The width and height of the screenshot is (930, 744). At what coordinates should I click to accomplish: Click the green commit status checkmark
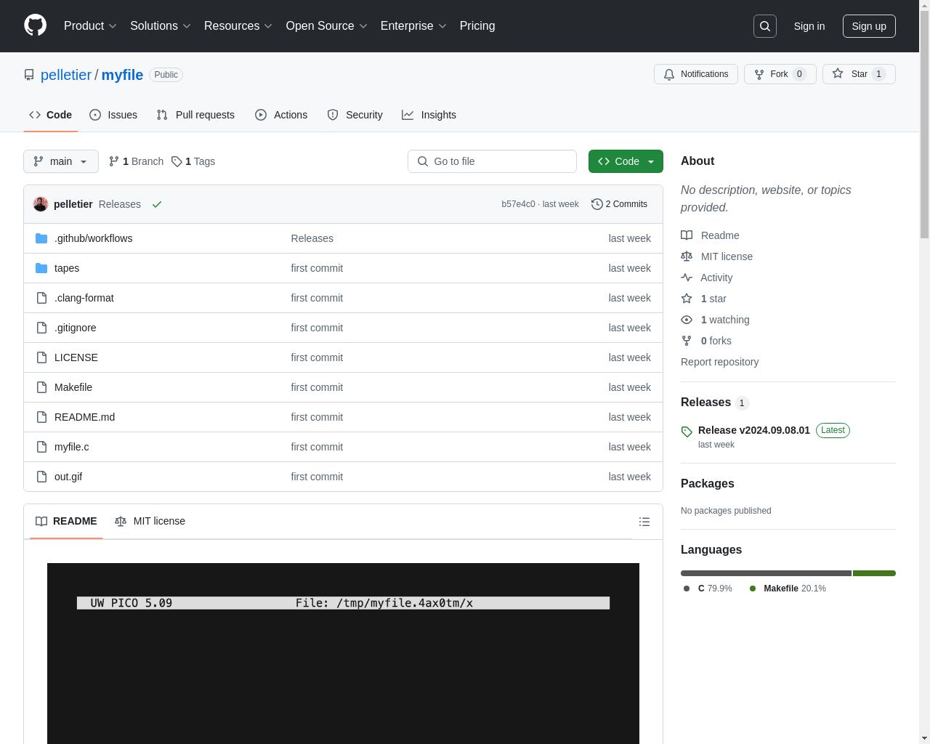[x=157, y=204]
